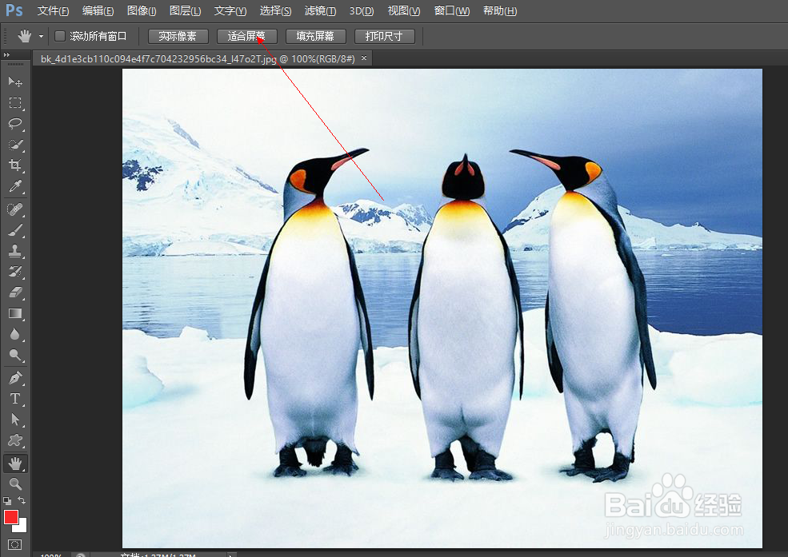
Task: Expand the toolbox double-arrow
Action: pos(6,54)
